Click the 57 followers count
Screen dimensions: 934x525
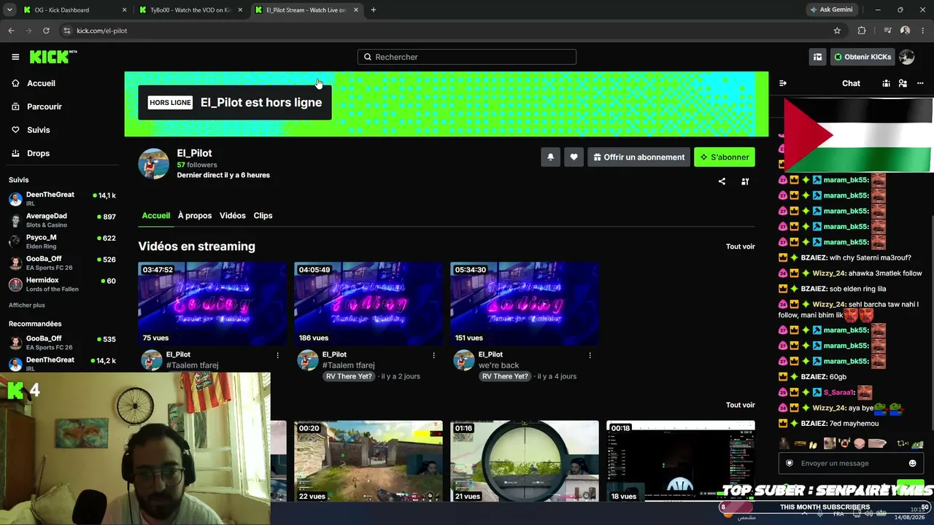click(197, 165)
